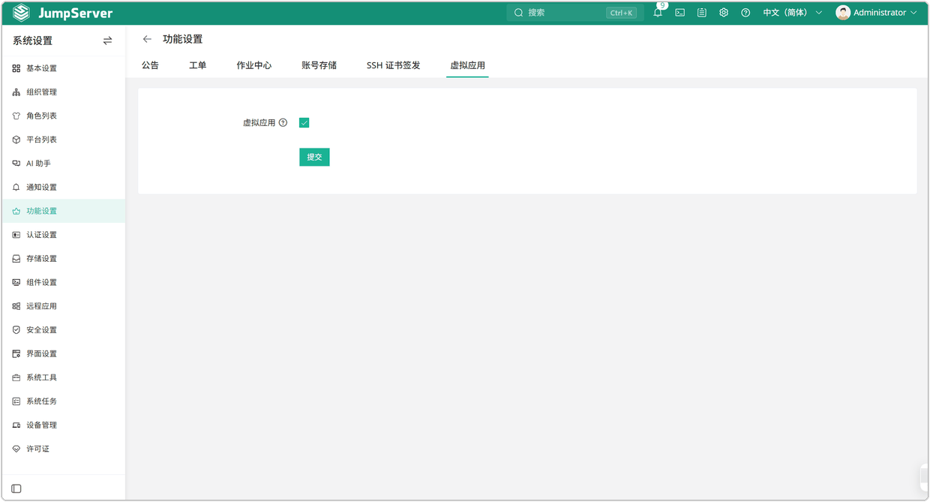Click the 角色列表 shirt icon
The width and height of the screenshot is (930, 502).
[x=16, y=116]
